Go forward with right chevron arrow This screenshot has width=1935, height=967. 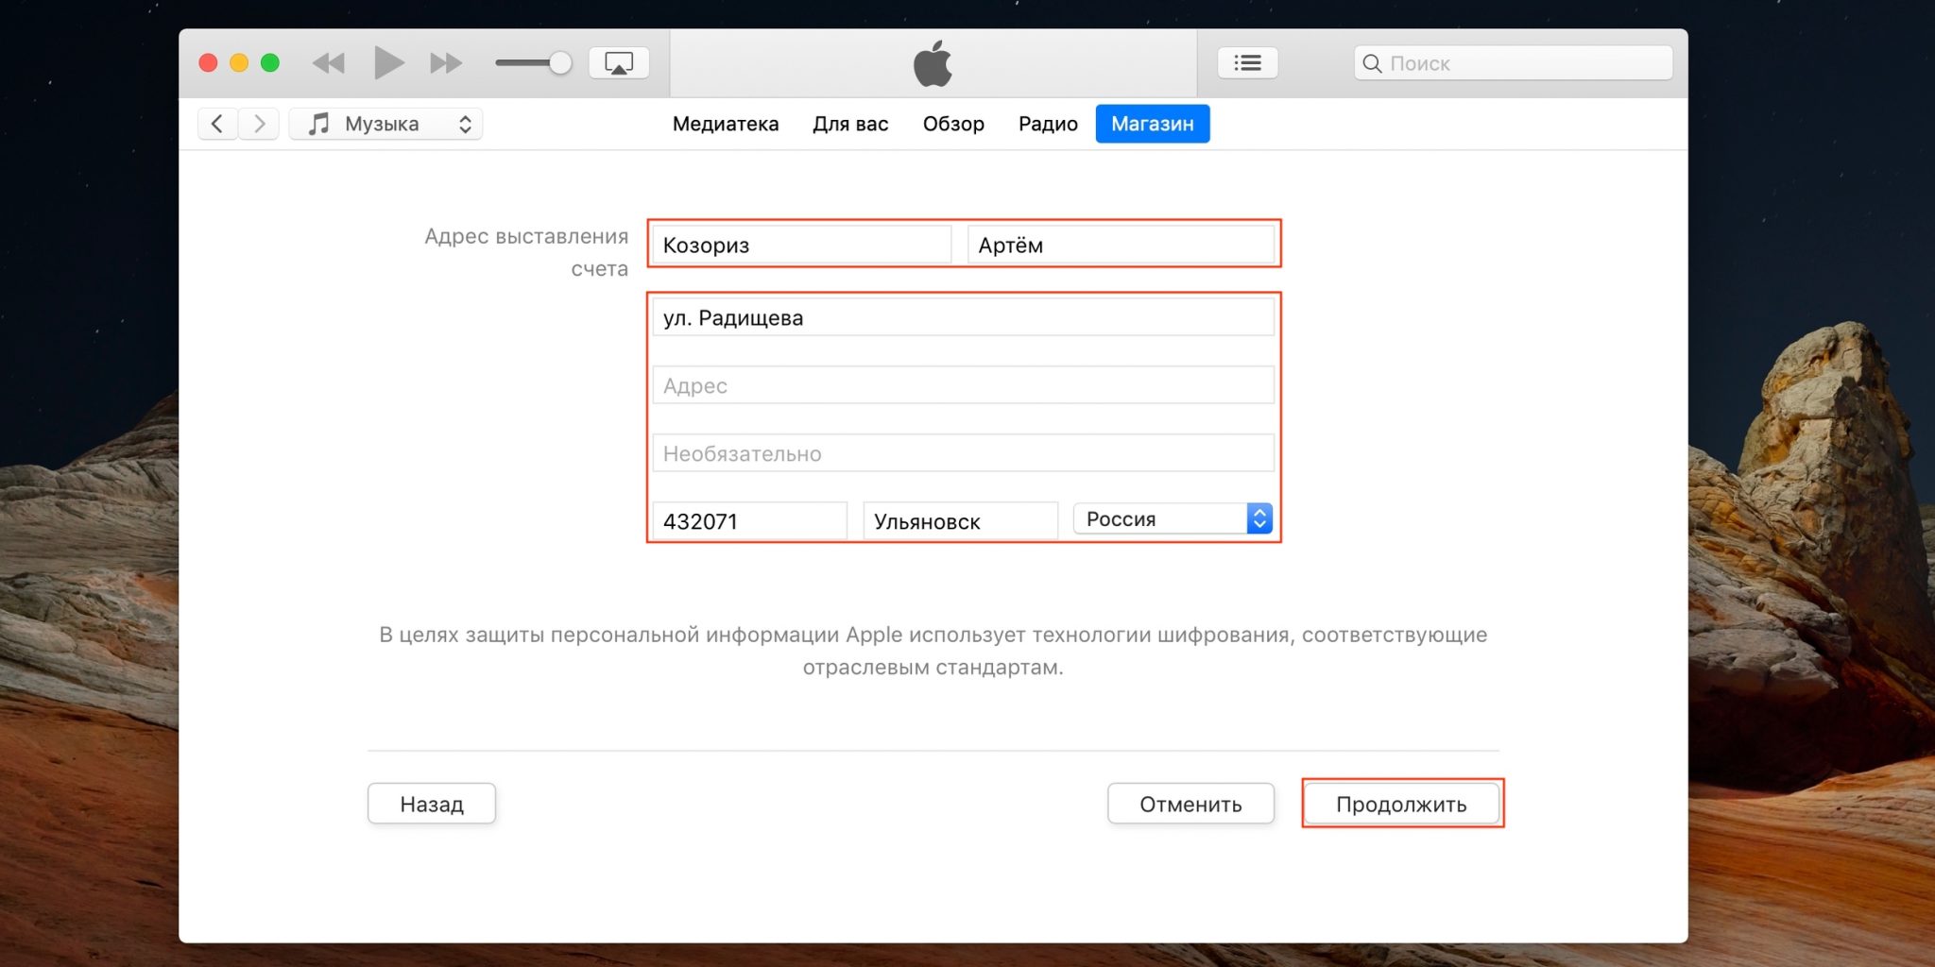click(x=259, y=124)
